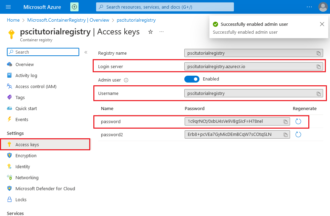Open the page more-options ellipsis
The height and width of the screenshot is (216, 330).
[161, 32]
